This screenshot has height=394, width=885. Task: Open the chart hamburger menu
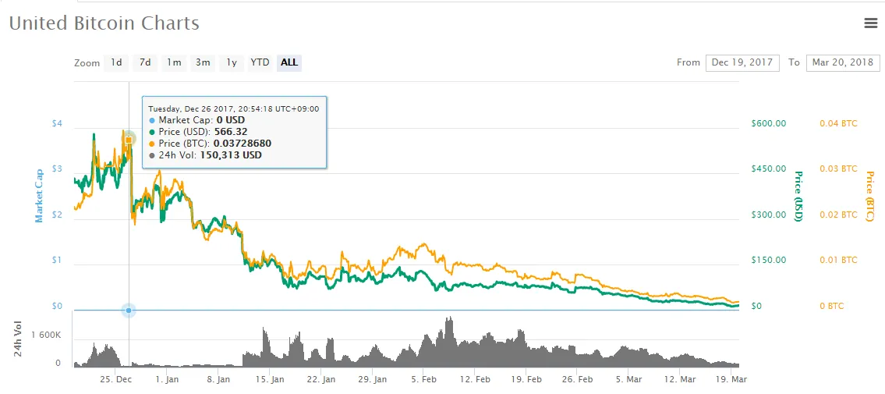(x=871, y=23)
